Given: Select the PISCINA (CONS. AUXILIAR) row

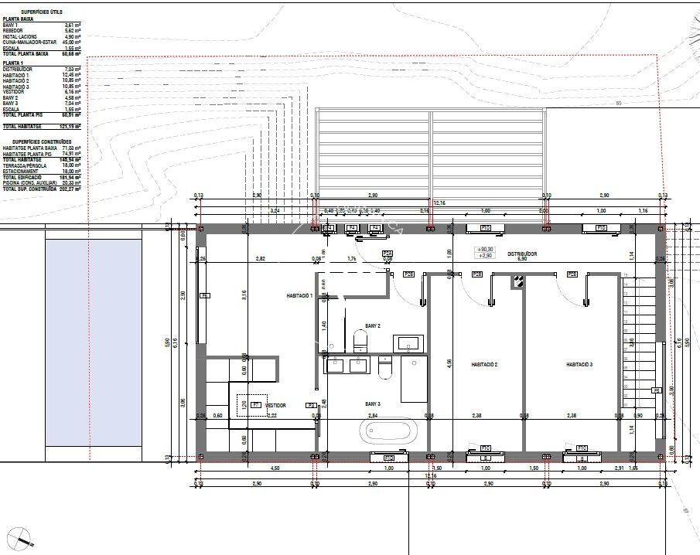Looking at the screenshot, I should [42, 183].
